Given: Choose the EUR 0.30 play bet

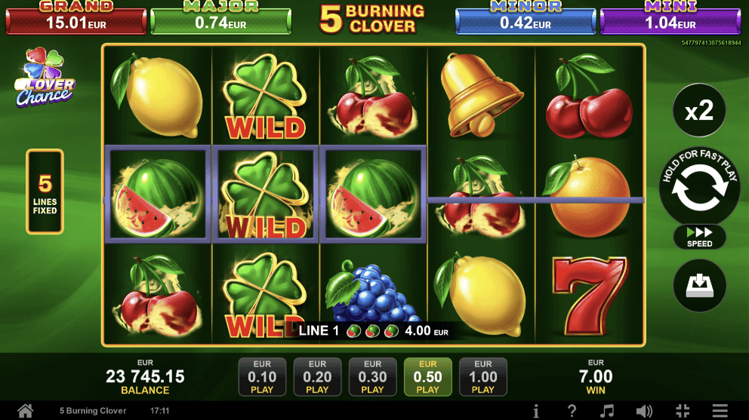Looking at the screenshot, I should coord(372,376).
